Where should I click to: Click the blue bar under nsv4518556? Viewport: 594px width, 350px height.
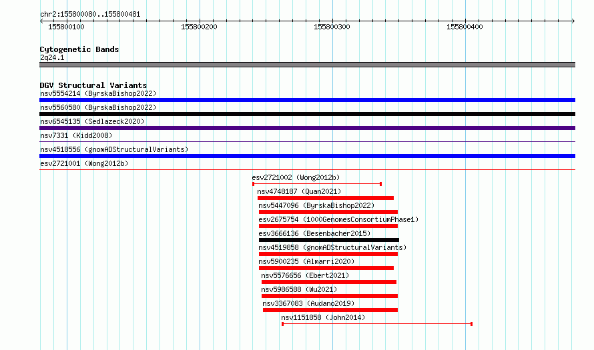pyautogui.click(x=307, y=156)
